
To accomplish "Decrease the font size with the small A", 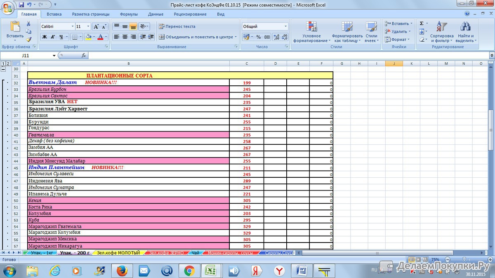I will tap(104, 26).
